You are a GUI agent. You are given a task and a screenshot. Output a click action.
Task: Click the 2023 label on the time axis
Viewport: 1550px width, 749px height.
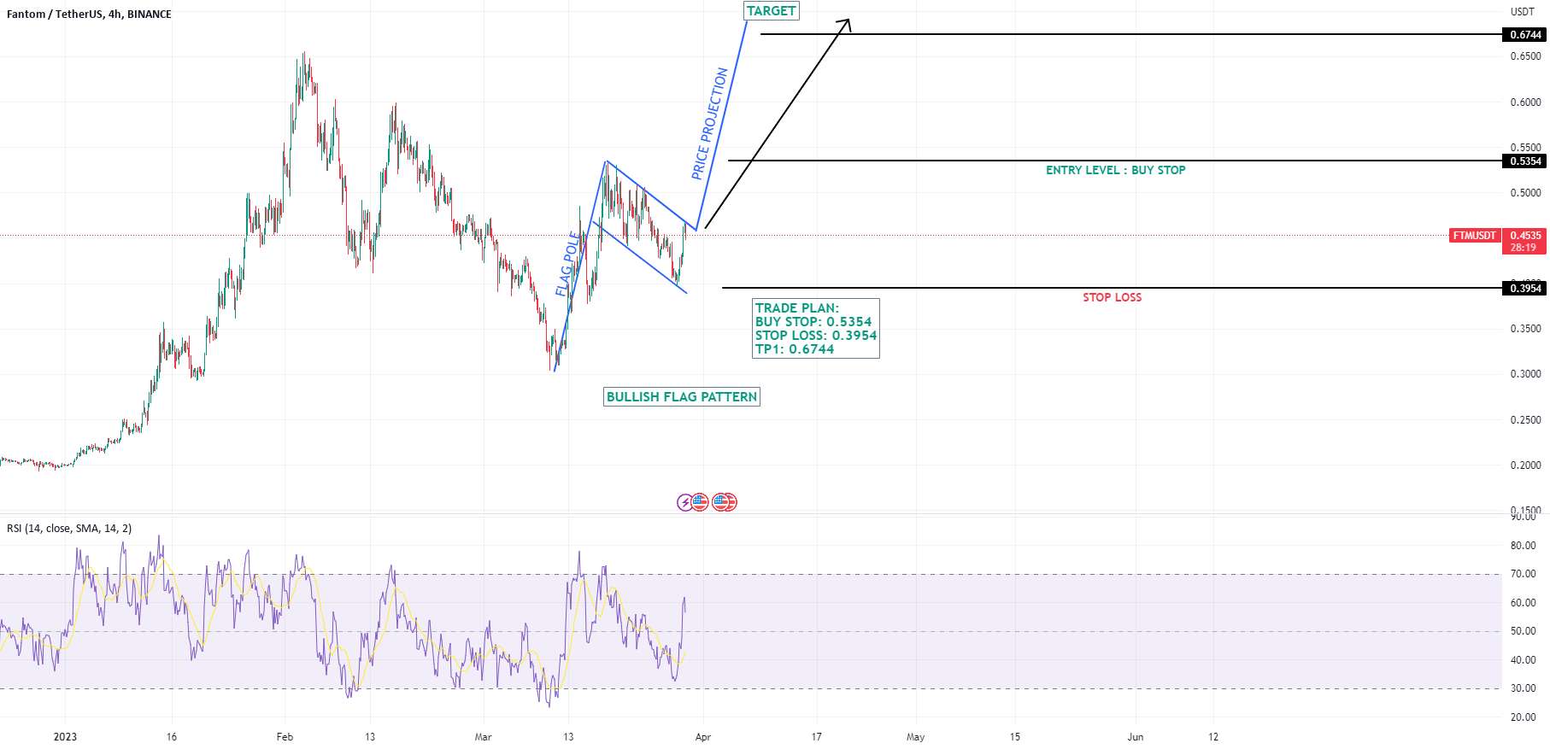point(65,737)
